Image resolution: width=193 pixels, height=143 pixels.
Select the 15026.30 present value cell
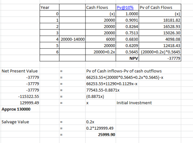pyautogui.click(x=160, y=33)
